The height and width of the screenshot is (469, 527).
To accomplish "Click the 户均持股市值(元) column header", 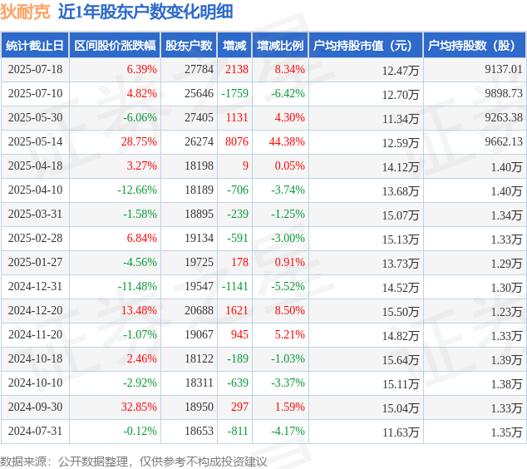I will click(x=366, y=46).
